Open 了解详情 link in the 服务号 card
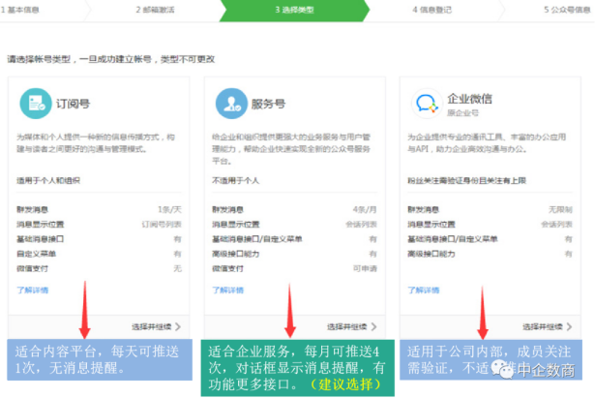This screenshot has height=398, width=595. [x=228, y=290]
